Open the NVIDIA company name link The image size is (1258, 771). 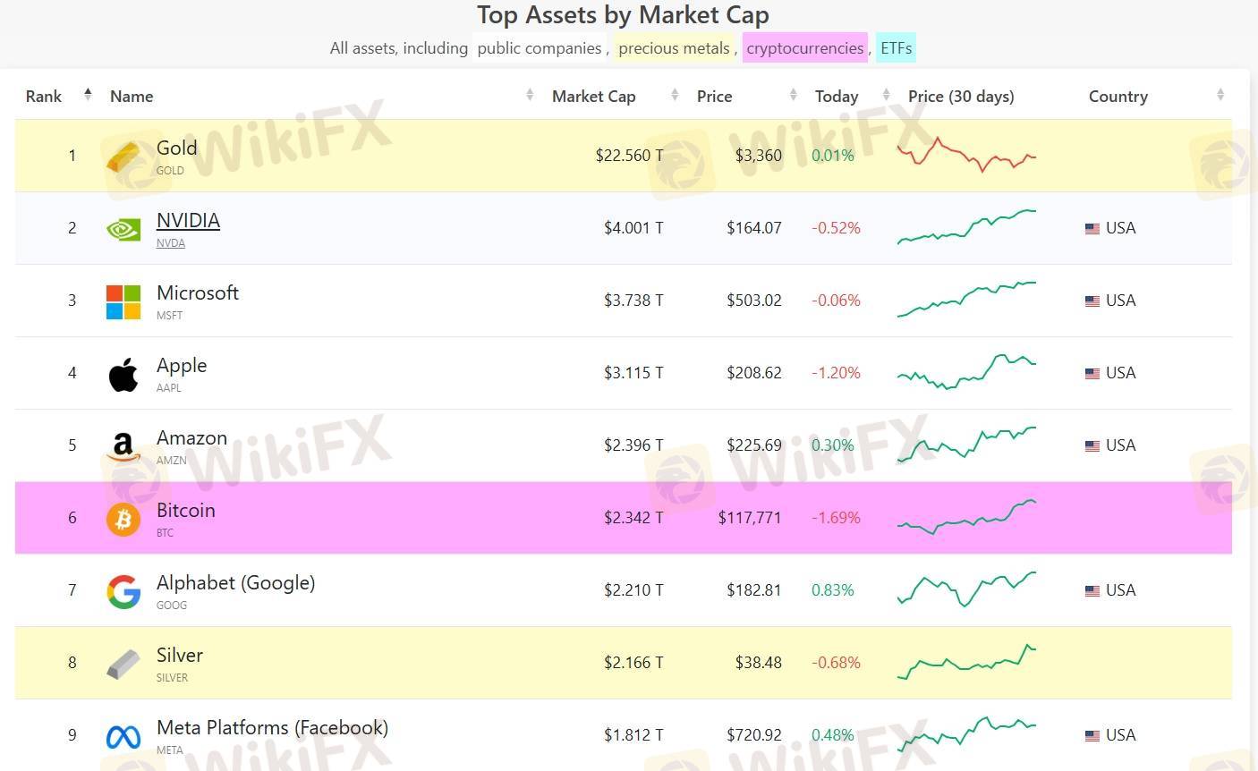point(188,221)
